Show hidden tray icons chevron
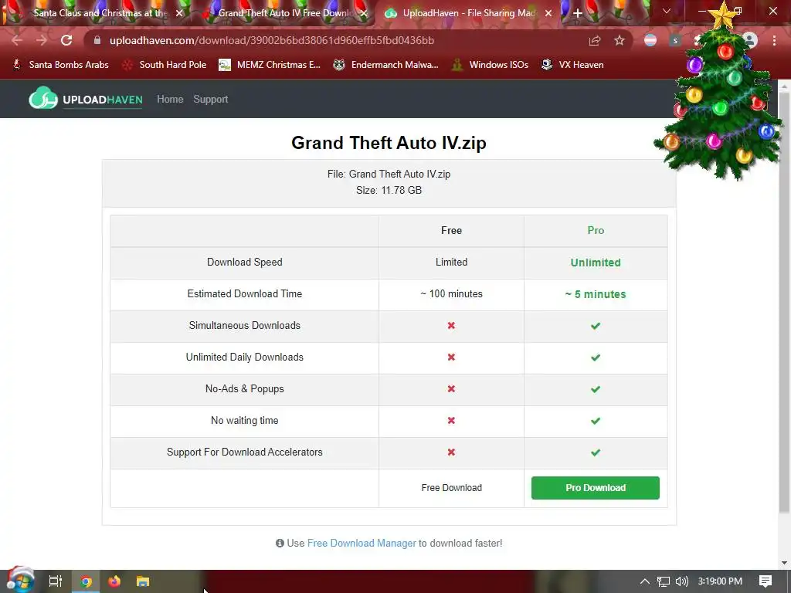This screenshot has height=593, width=791. click(645, 581)
